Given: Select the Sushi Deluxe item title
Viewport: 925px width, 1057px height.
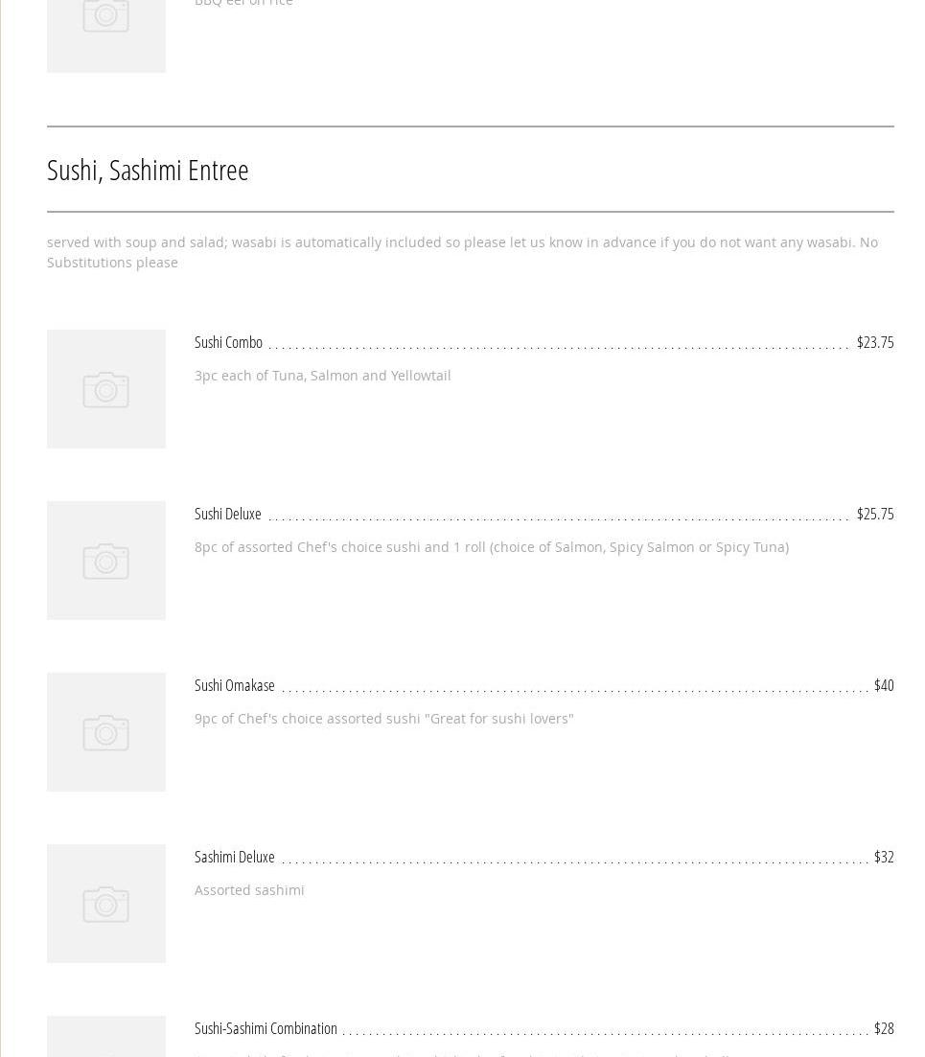Looking at the screenshot, I should tap(228, 514).
